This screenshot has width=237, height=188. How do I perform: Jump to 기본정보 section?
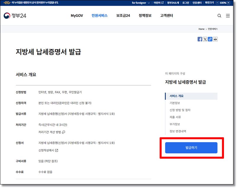tap(174, 103)
